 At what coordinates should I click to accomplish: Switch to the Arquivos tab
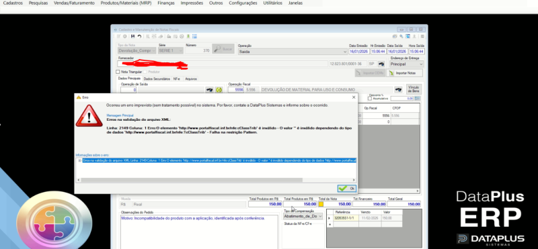[191, 79]
